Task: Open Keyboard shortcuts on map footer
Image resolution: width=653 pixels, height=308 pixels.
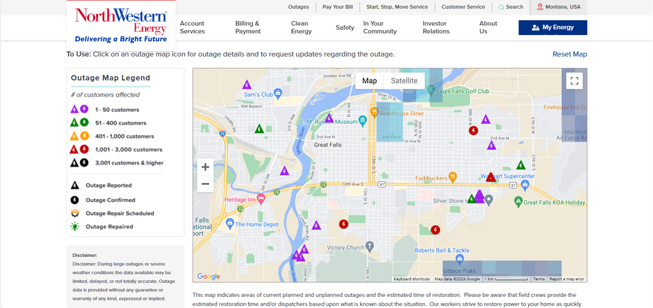Action: pos(412,279)
